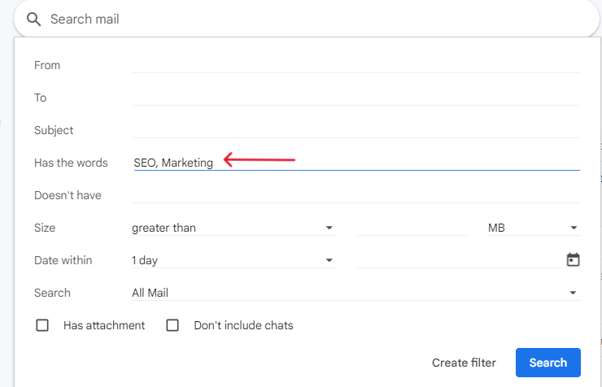Click into the Subject field
The height and width of the screenshot is (387, 602).
click(356, 130)
